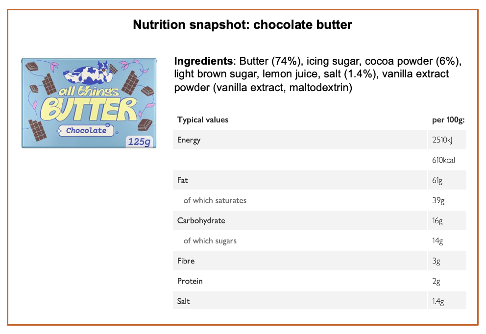
Task: Click the Chocolate flavor label on the package
Action: click(x=86, y=130)
